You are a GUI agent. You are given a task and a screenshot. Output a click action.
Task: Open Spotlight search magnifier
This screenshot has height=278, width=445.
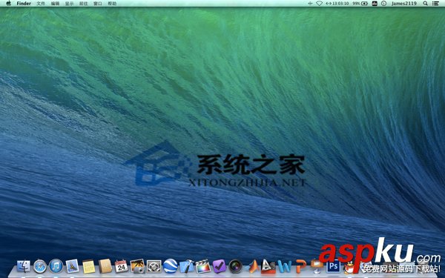tap(425, 4)
